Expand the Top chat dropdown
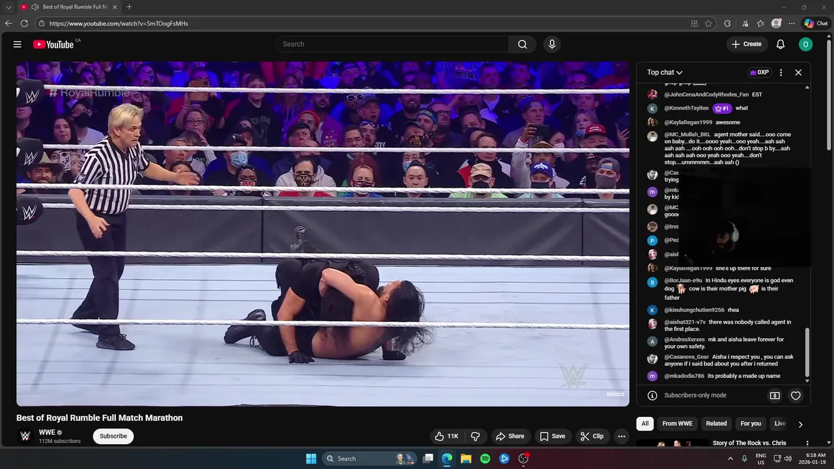The height and width of the screenshot is (469, 834). [665, 72]
